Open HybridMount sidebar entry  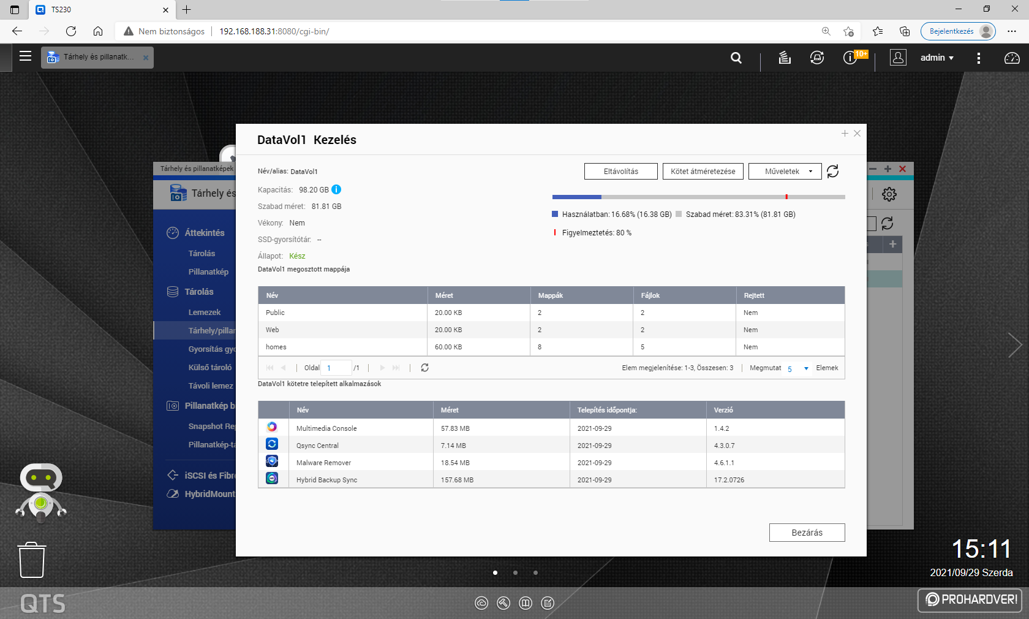coord(209,494)
